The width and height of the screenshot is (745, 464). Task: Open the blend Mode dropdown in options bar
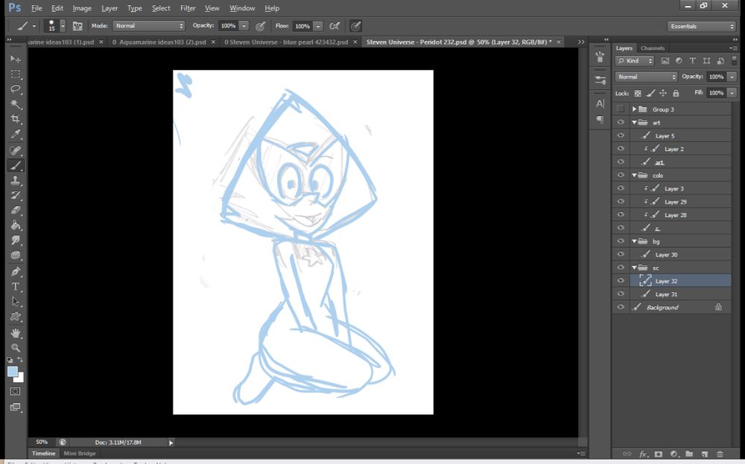point(149,26)
